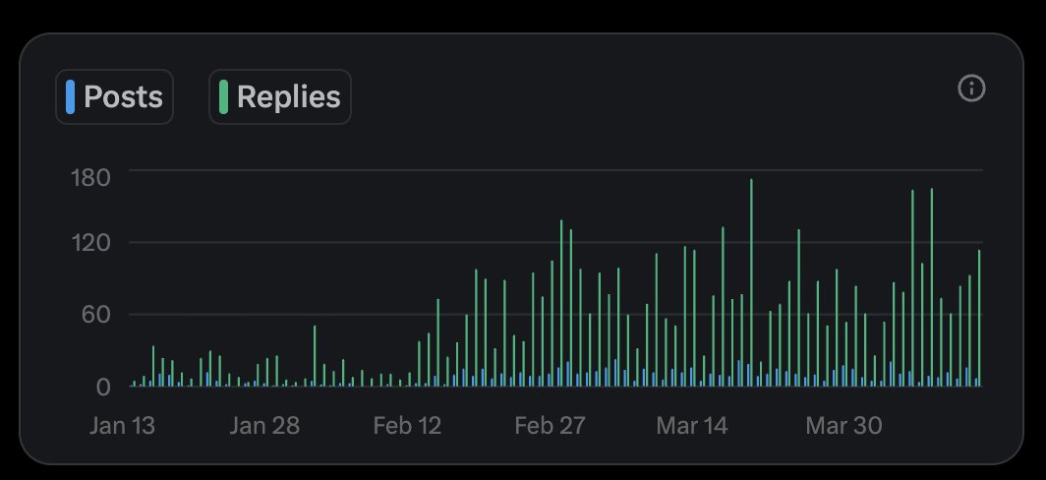Screen dimensions: 1046x480
Task: Toggle the Posts series in the legend
Action: click(x=114, y=96)
